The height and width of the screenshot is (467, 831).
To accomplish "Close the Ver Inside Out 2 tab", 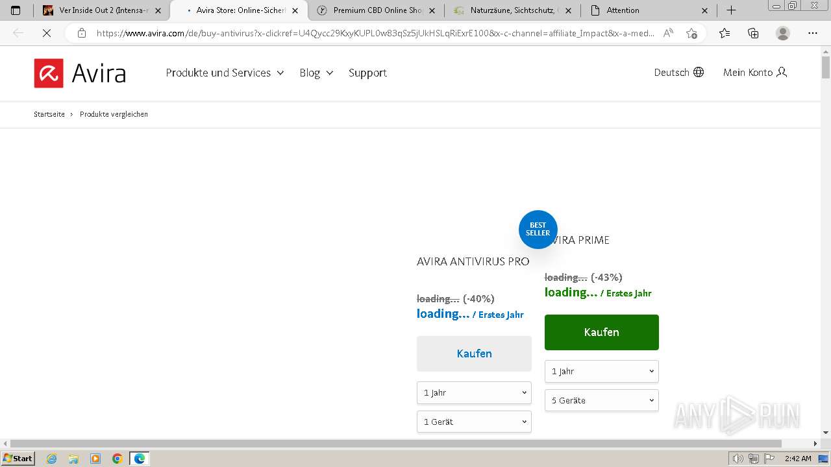I will coord(158,10).
